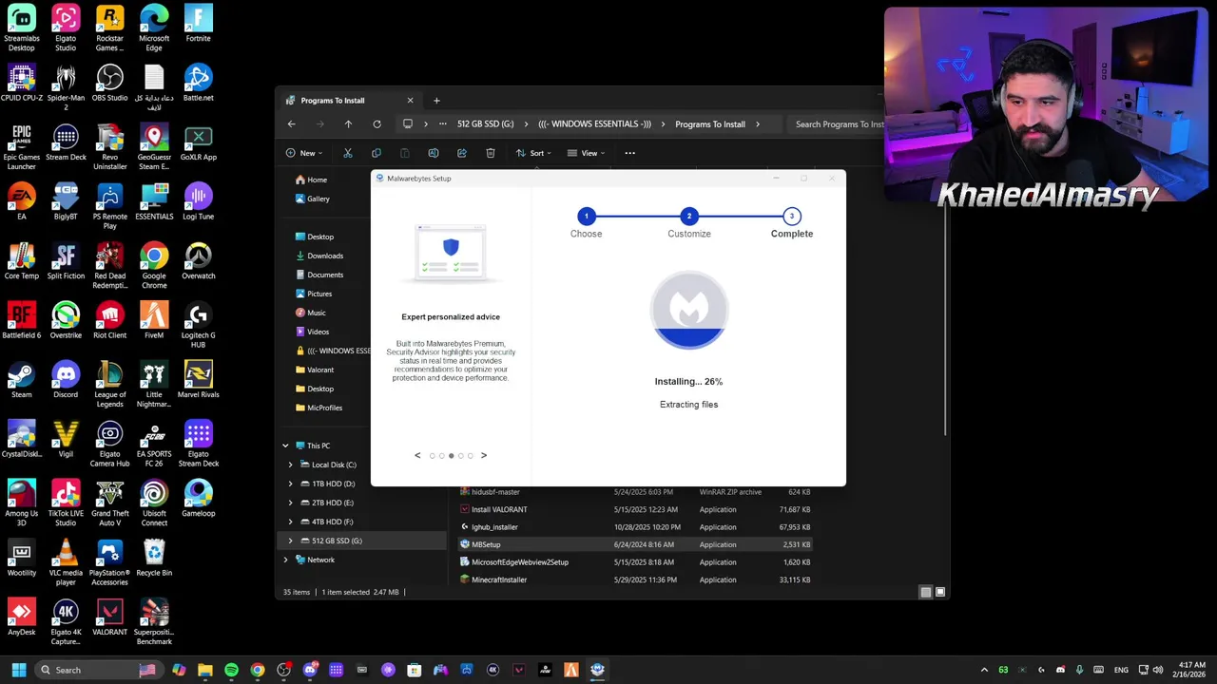Open Videos in Explorer sidebar

point(312,332)
